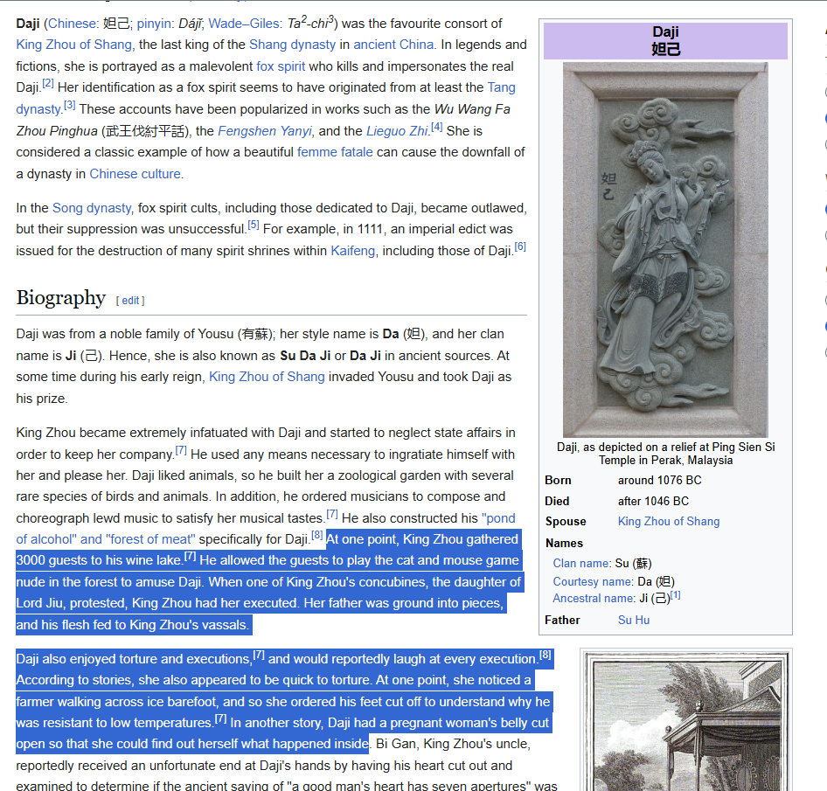The image size is (827, 791).
Task: Jump to citation 3 footnote
Action: [x=70, y=105]
